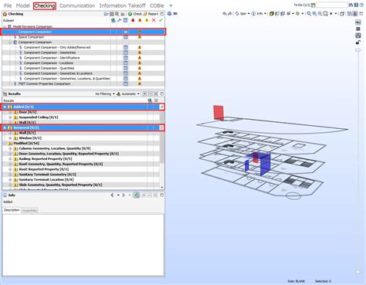366x285 pixels.
Task: Switch to the COBie tab
Action: [x=157, y=5]
